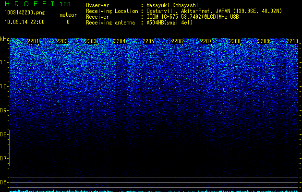302x192 pixels.
Task: Click the meteor count label
Action: 68,15
